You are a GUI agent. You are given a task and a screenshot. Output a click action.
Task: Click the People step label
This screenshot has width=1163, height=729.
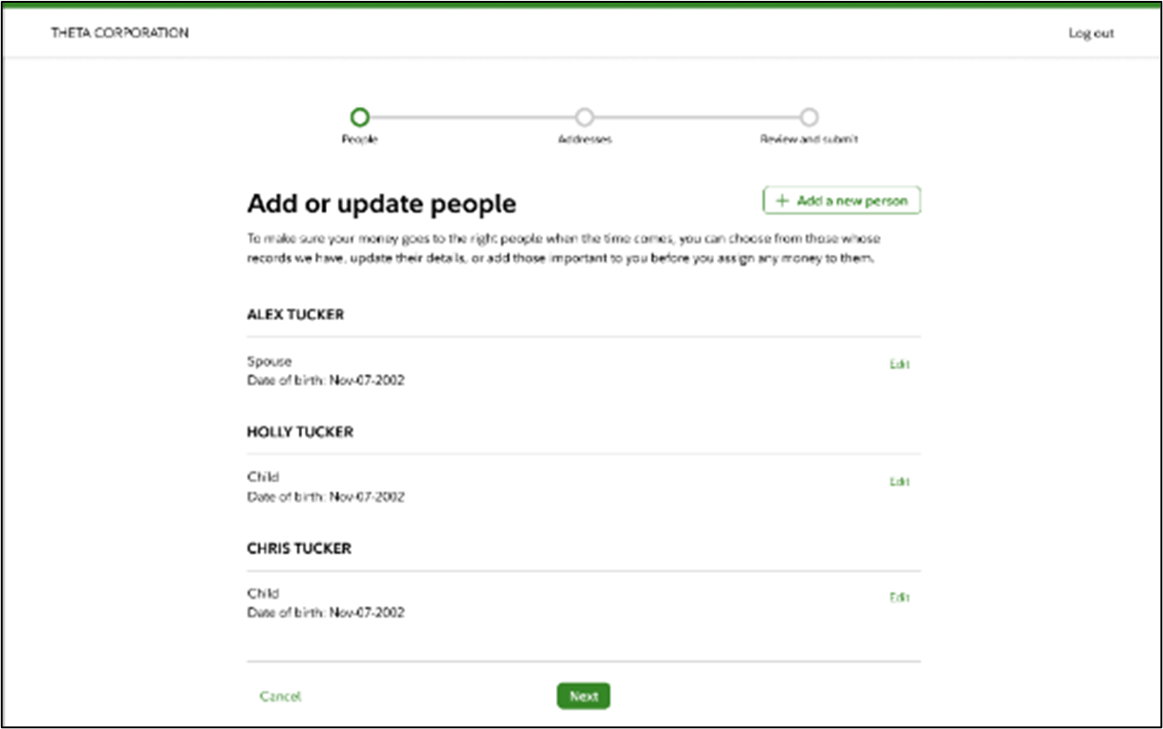[x=360, y=140]
